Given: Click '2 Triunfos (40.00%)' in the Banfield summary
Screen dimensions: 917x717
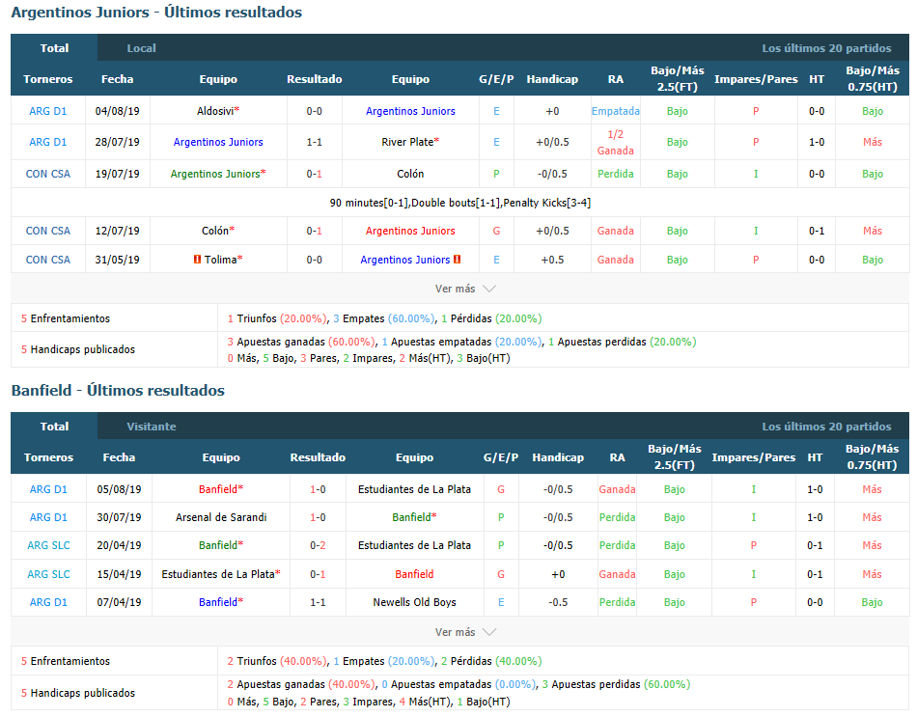Looking at the screenshot, I should 277,661.
